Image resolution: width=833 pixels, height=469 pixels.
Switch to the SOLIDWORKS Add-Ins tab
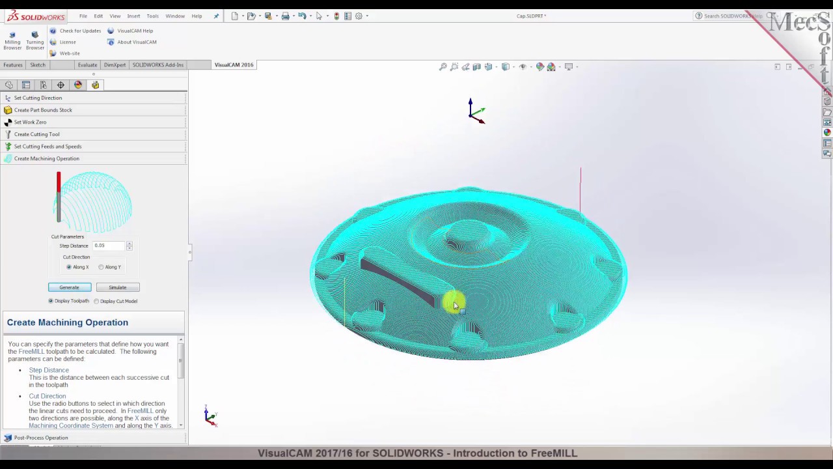coord(157,64)
